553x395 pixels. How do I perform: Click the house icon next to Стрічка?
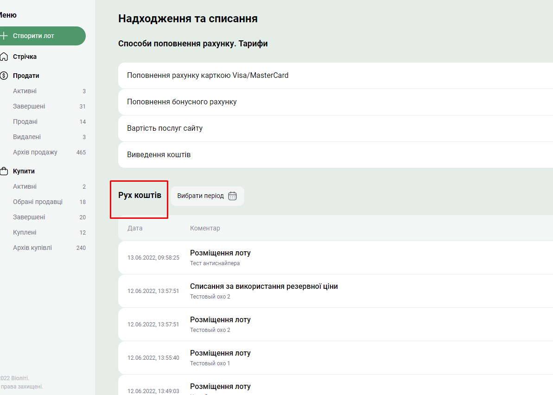tap(4, 57)
